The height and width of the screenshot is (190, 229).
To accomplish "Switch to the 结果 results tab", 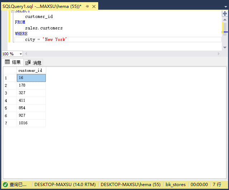I will [x=13, y=62].
